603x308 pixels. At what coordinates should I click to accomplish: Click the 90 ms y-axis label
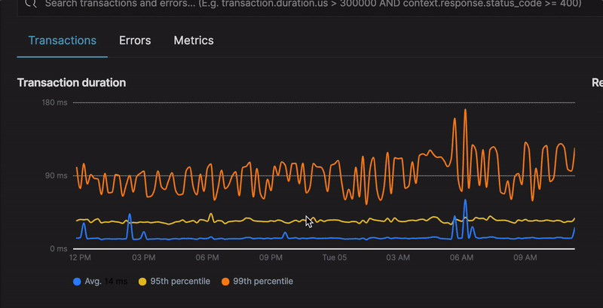tap(57, 175)
